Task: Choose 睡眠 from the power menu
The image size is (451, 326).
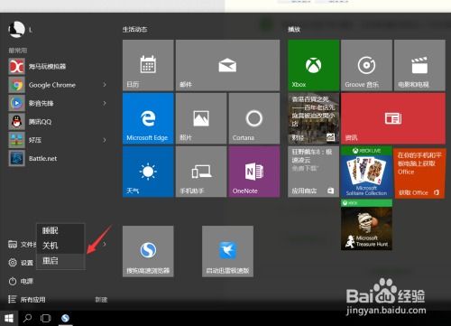Action: point(60,231)
